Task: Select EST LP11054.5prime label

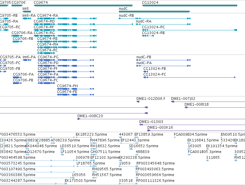Action: pos(75,152)
